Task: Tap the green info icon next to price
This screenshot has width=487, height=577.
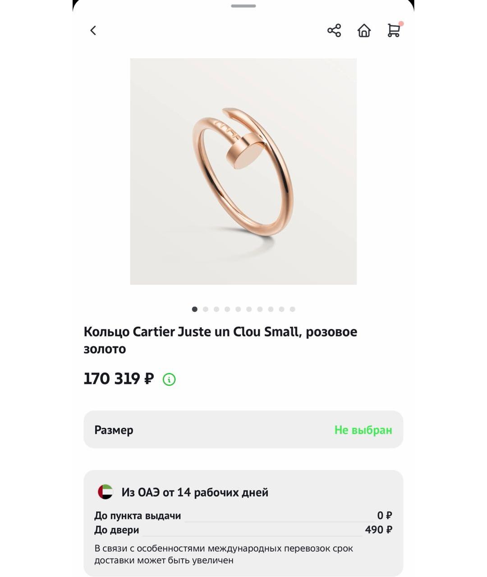Action: (x=169, y=379)
